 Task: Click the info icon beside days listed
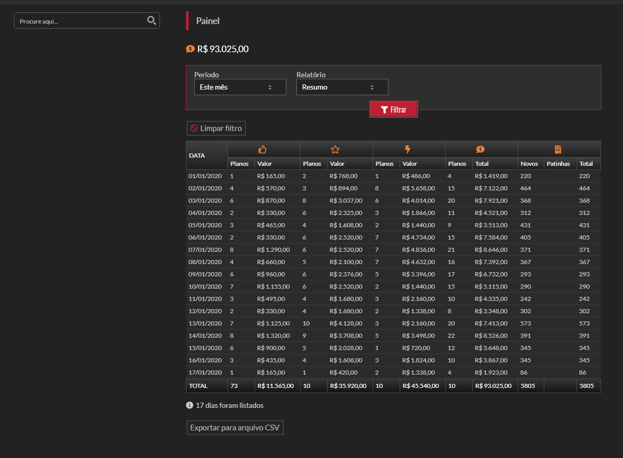coord(190,405)
